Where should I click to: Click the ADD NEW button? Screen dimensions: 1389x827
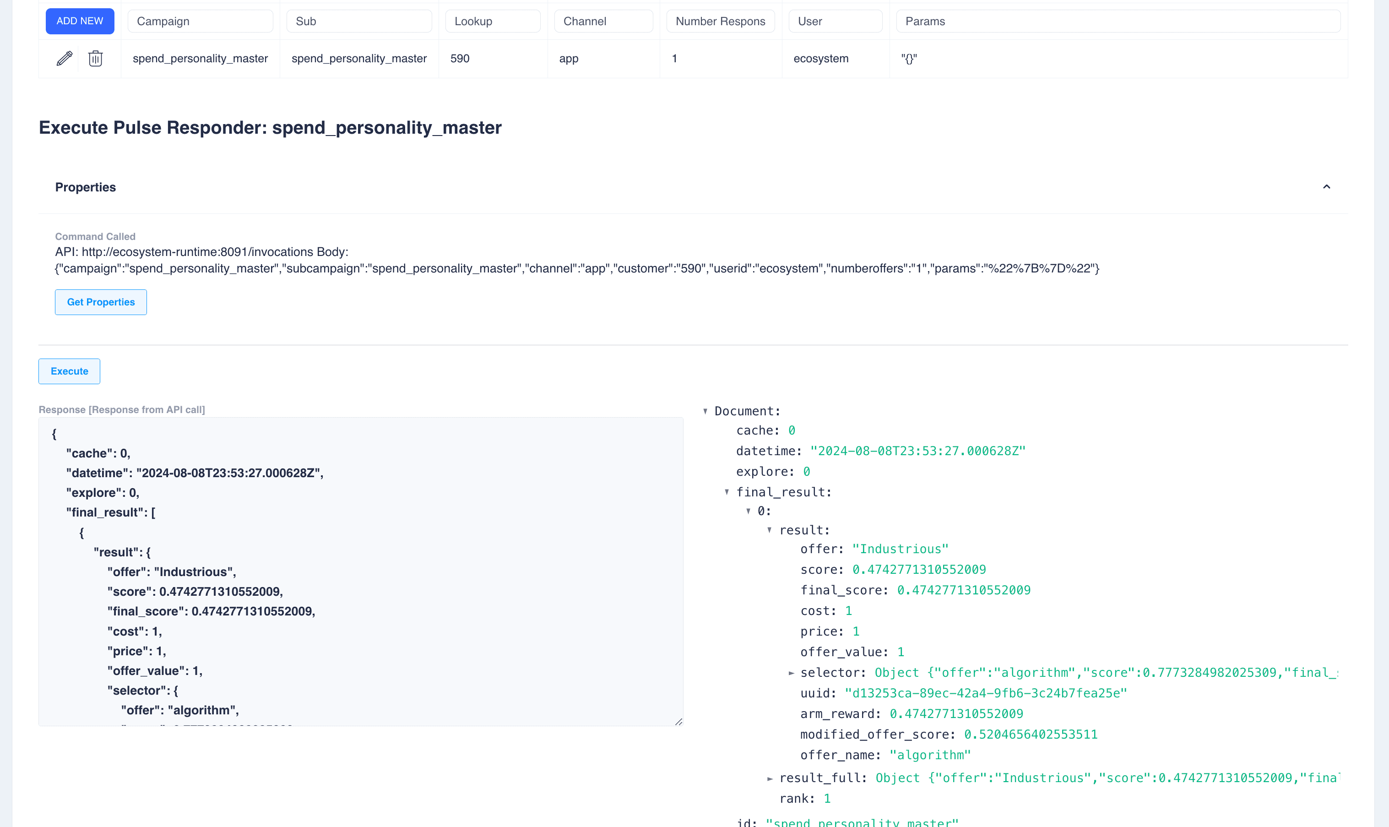pyautogui.click(x=80, y=21)
